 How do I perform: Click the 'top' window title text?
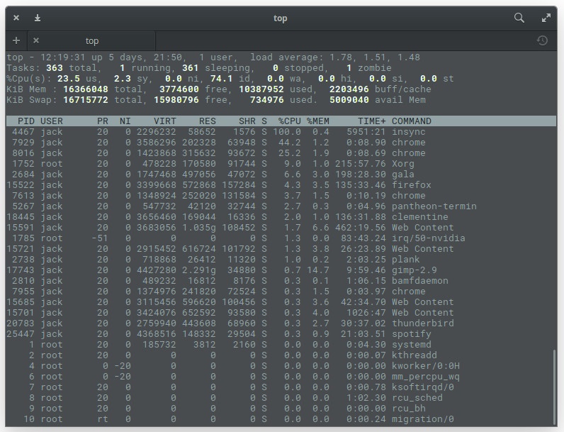click(281, 18)
